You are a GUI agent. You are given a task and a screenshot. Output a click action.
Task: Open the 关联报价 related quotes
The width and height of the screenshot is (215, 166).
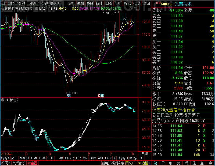[x=19, y=163]
